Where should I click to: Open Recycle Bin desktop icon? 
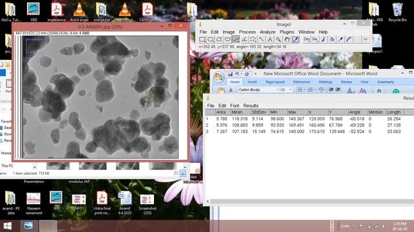coord(397,12)
